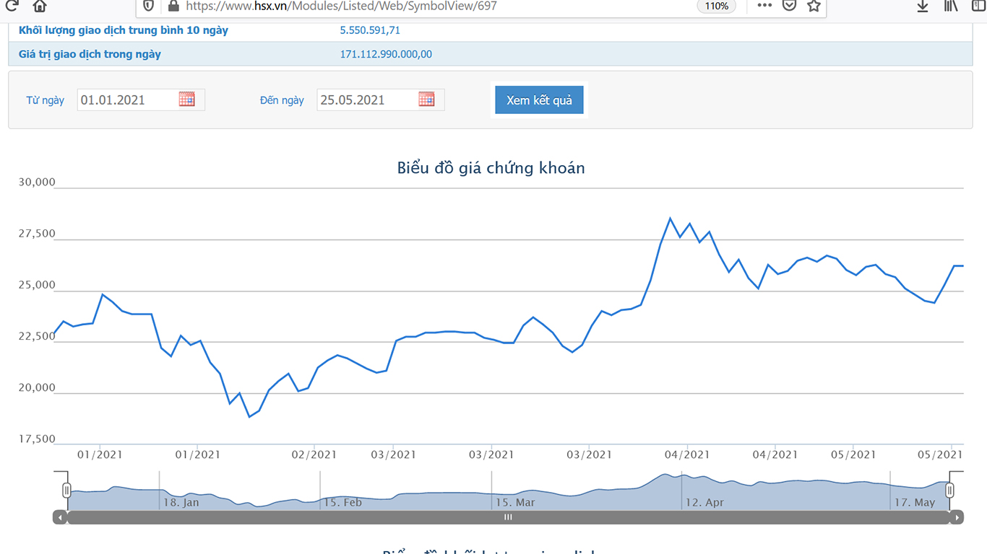Open the tracking protection shield icon
Viewport: 987px width, 554px height.
click(x=148, y=6)
